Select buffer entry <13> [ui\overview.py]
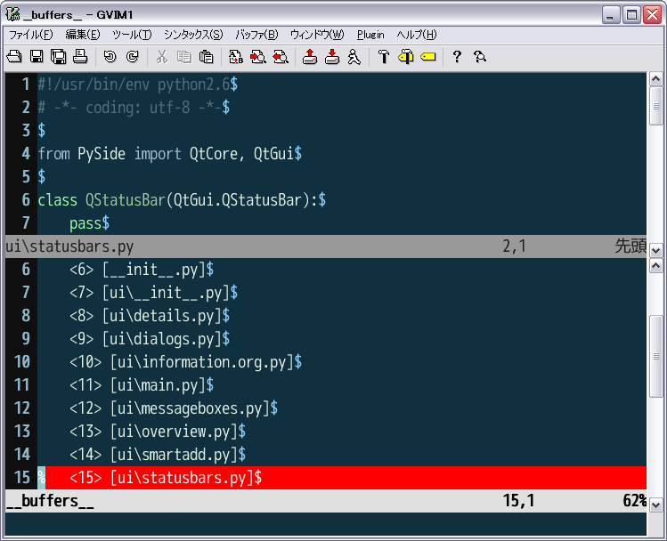Screen dimensions: 667x541 click(x=158, y=432)
